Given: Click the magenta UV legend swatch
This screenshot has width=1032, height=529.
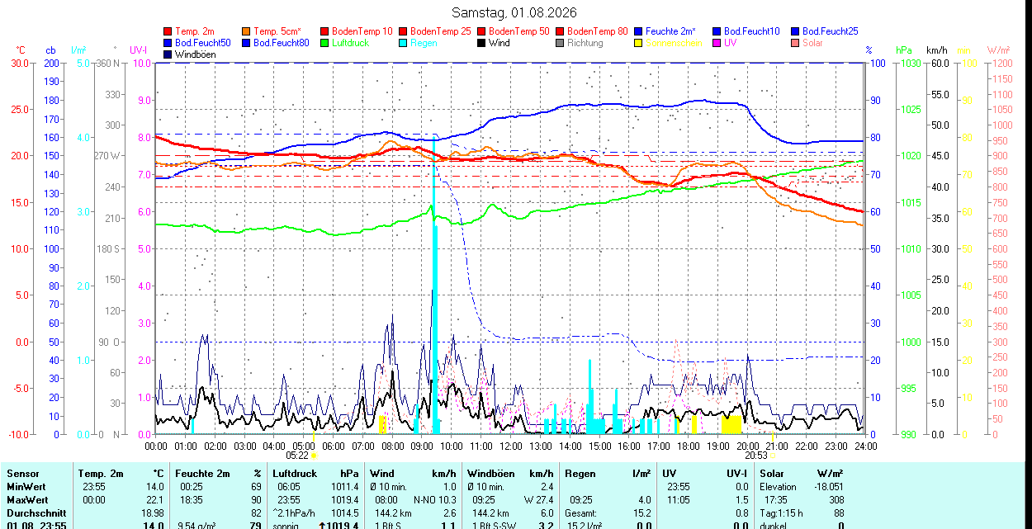Looking at the screenshot, I should (716, 42).
